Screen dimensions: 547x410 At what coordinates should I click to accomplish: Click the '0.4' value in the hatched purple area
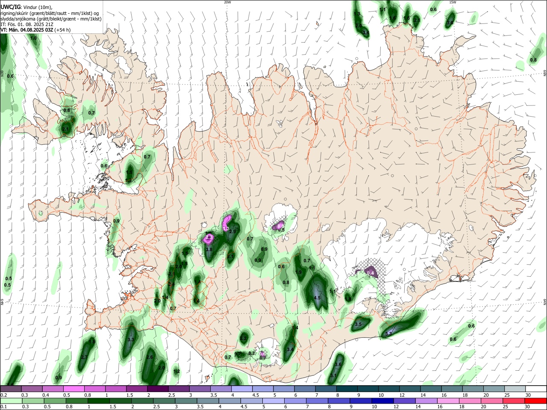[371, 273]
